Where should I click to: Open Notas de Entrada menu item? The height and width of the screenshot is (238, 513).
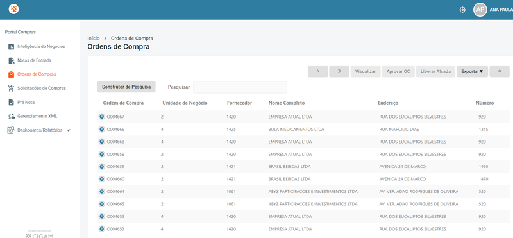click(34, 60)
